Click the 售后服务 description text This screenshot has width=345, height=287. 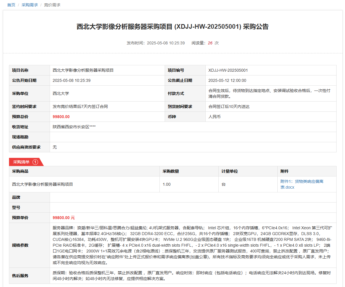click(192, 276)
